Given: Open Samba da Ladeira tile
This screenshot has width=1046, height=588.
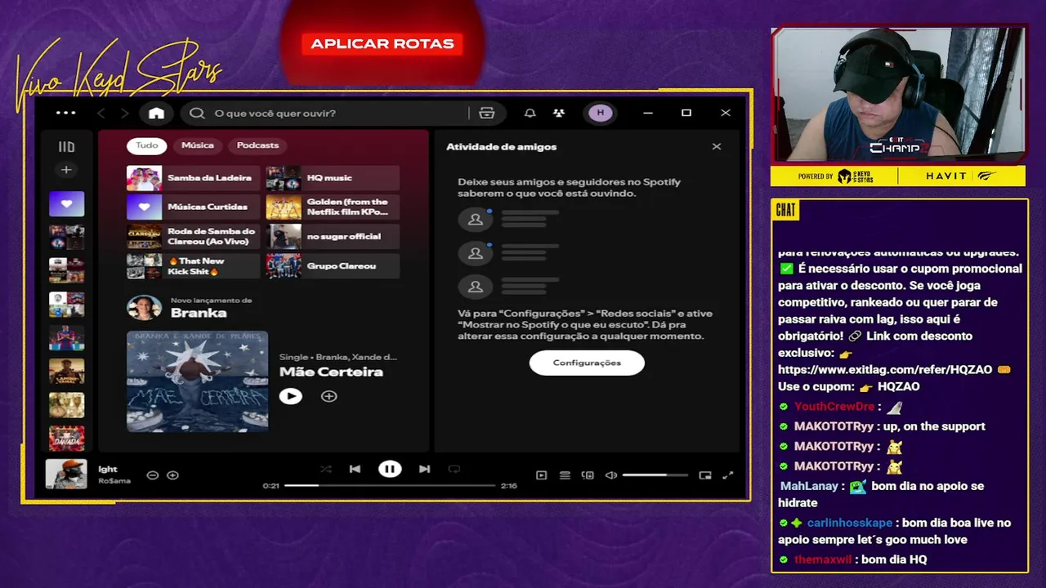Looking at the screenshot, I should point(193,178).
